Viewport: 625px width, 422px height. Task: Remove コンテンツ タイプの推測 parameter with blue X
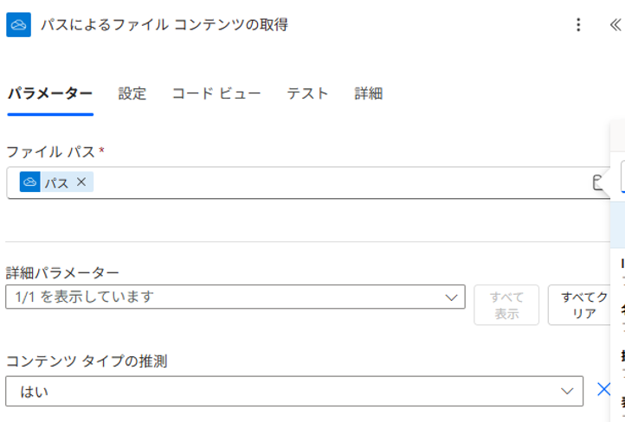[603, 389]
